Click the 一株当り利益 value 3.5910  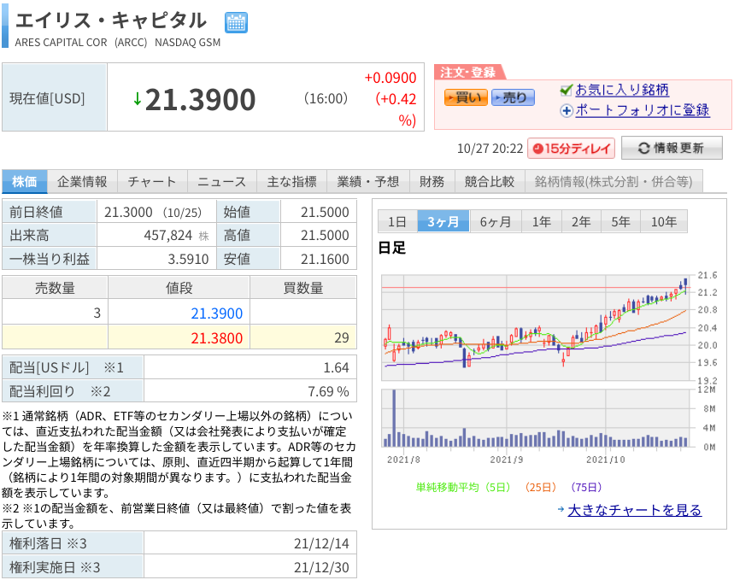[188, 259]
